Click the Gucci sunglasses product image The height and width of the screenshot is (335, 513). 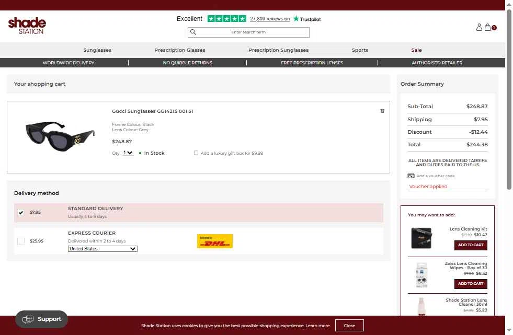(60, 136)
